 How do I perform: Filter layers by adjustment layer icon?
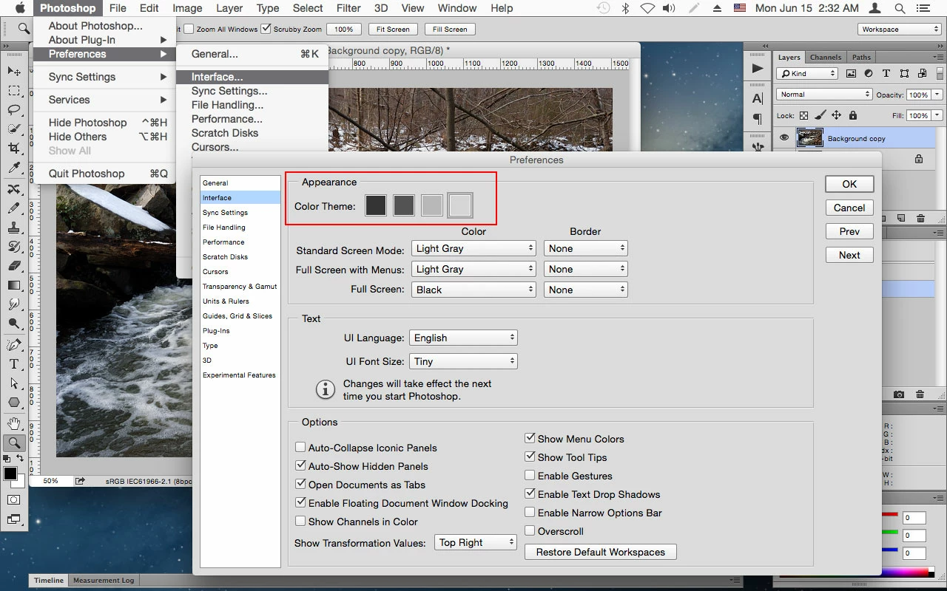pos(869,74)
